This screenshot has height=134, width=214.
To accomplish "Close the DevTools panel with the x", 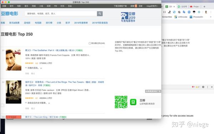I will tap(212, 87).
